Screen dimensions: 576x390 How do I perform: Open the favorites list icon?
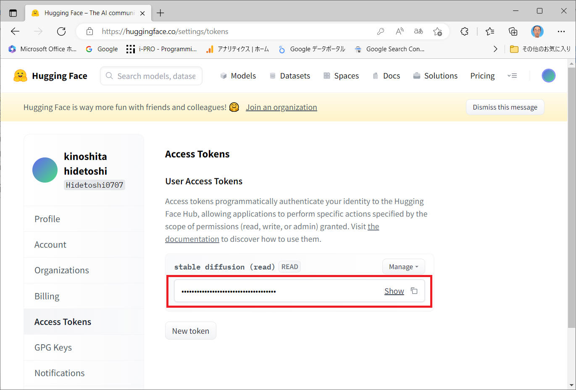tap(490, 31)
